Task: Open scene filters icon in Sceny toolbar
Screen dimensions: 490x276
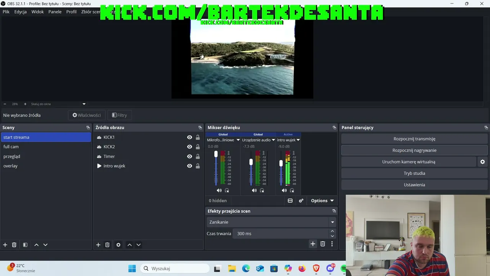Action: point(25,245)
